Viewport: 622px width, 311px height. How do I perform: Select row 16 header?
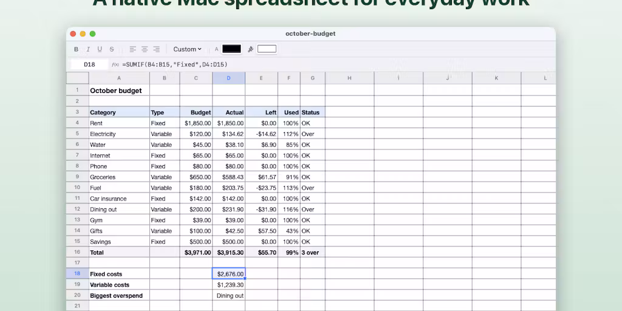tap(77, 252)
